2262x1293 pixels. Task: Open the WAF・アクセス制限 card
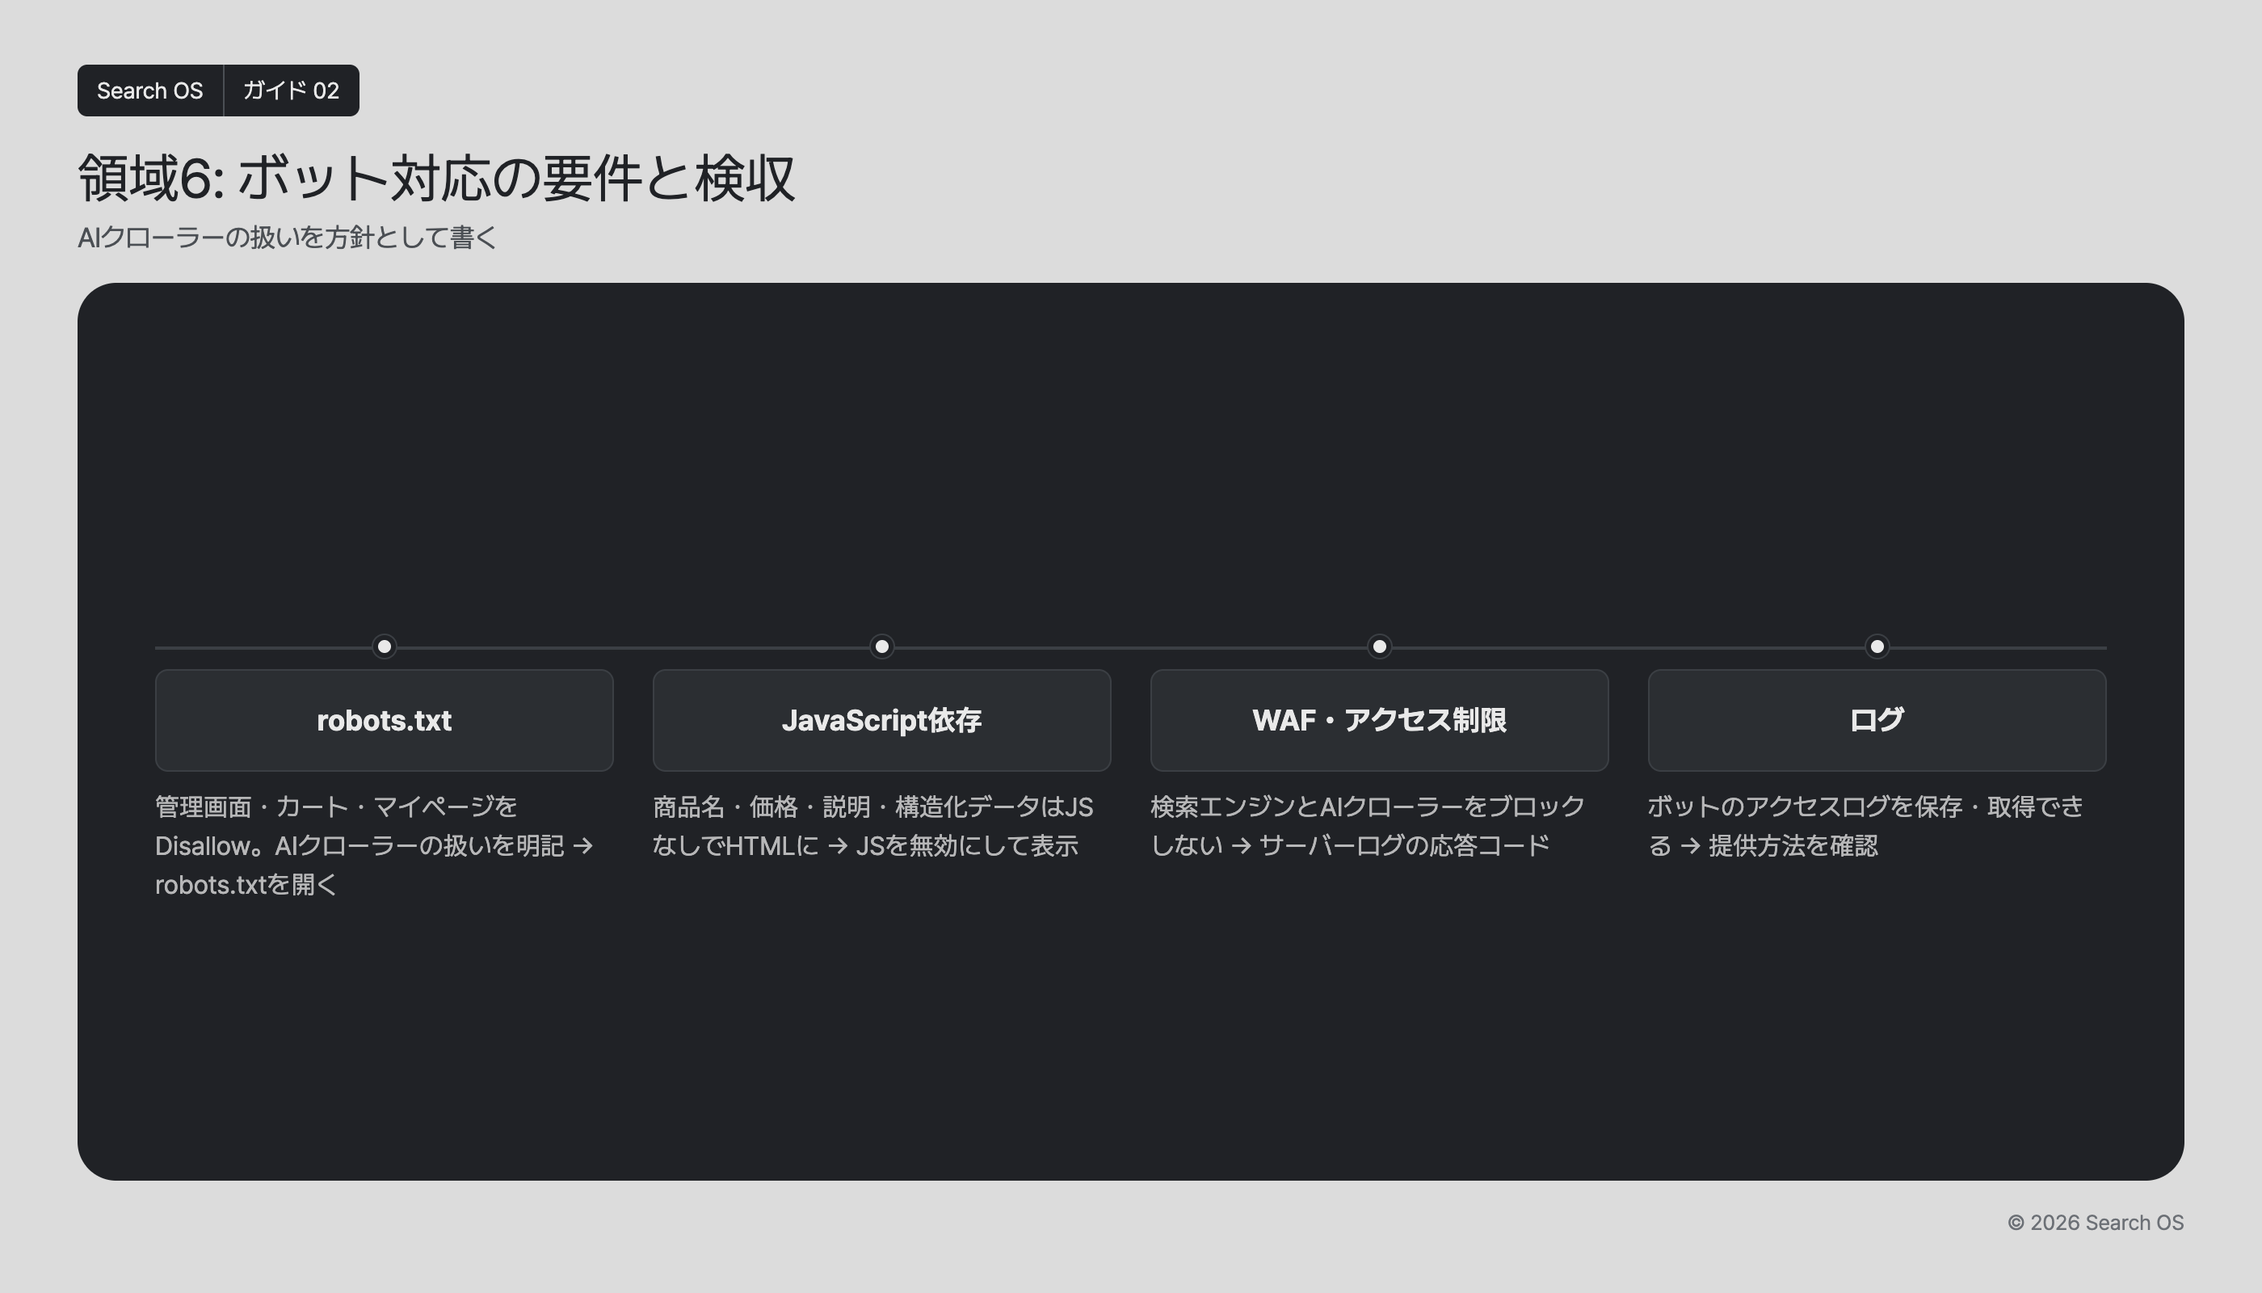click(x=1380, y=720)
